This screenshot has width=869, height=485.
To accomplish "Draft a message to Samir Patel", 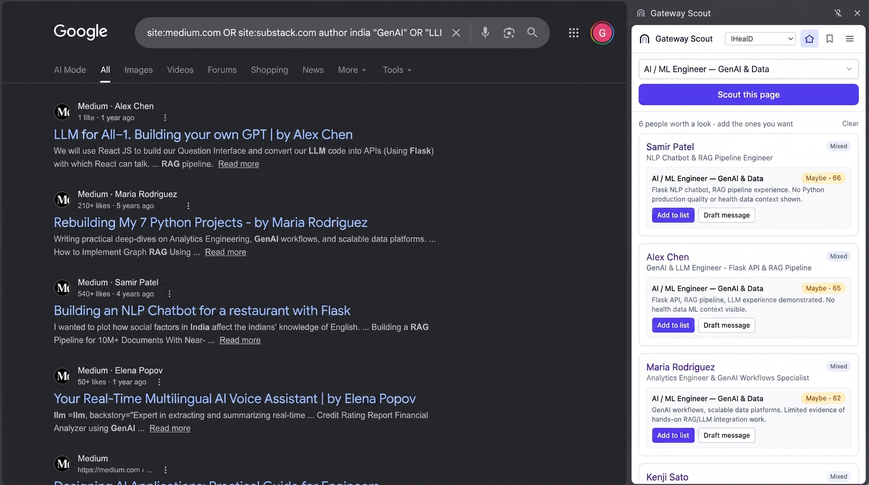I will (x=727, y=215).
